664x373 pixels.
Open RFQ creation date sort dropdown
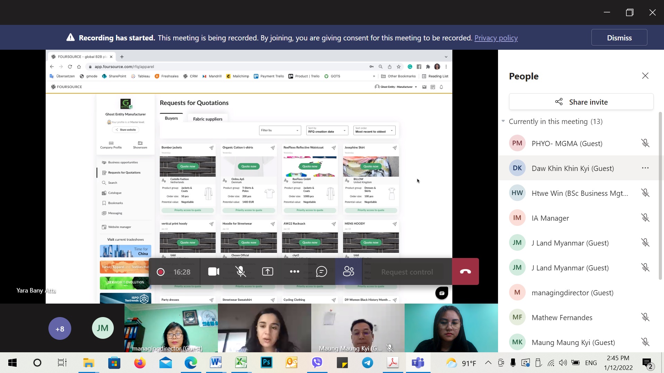coord(327,130)
